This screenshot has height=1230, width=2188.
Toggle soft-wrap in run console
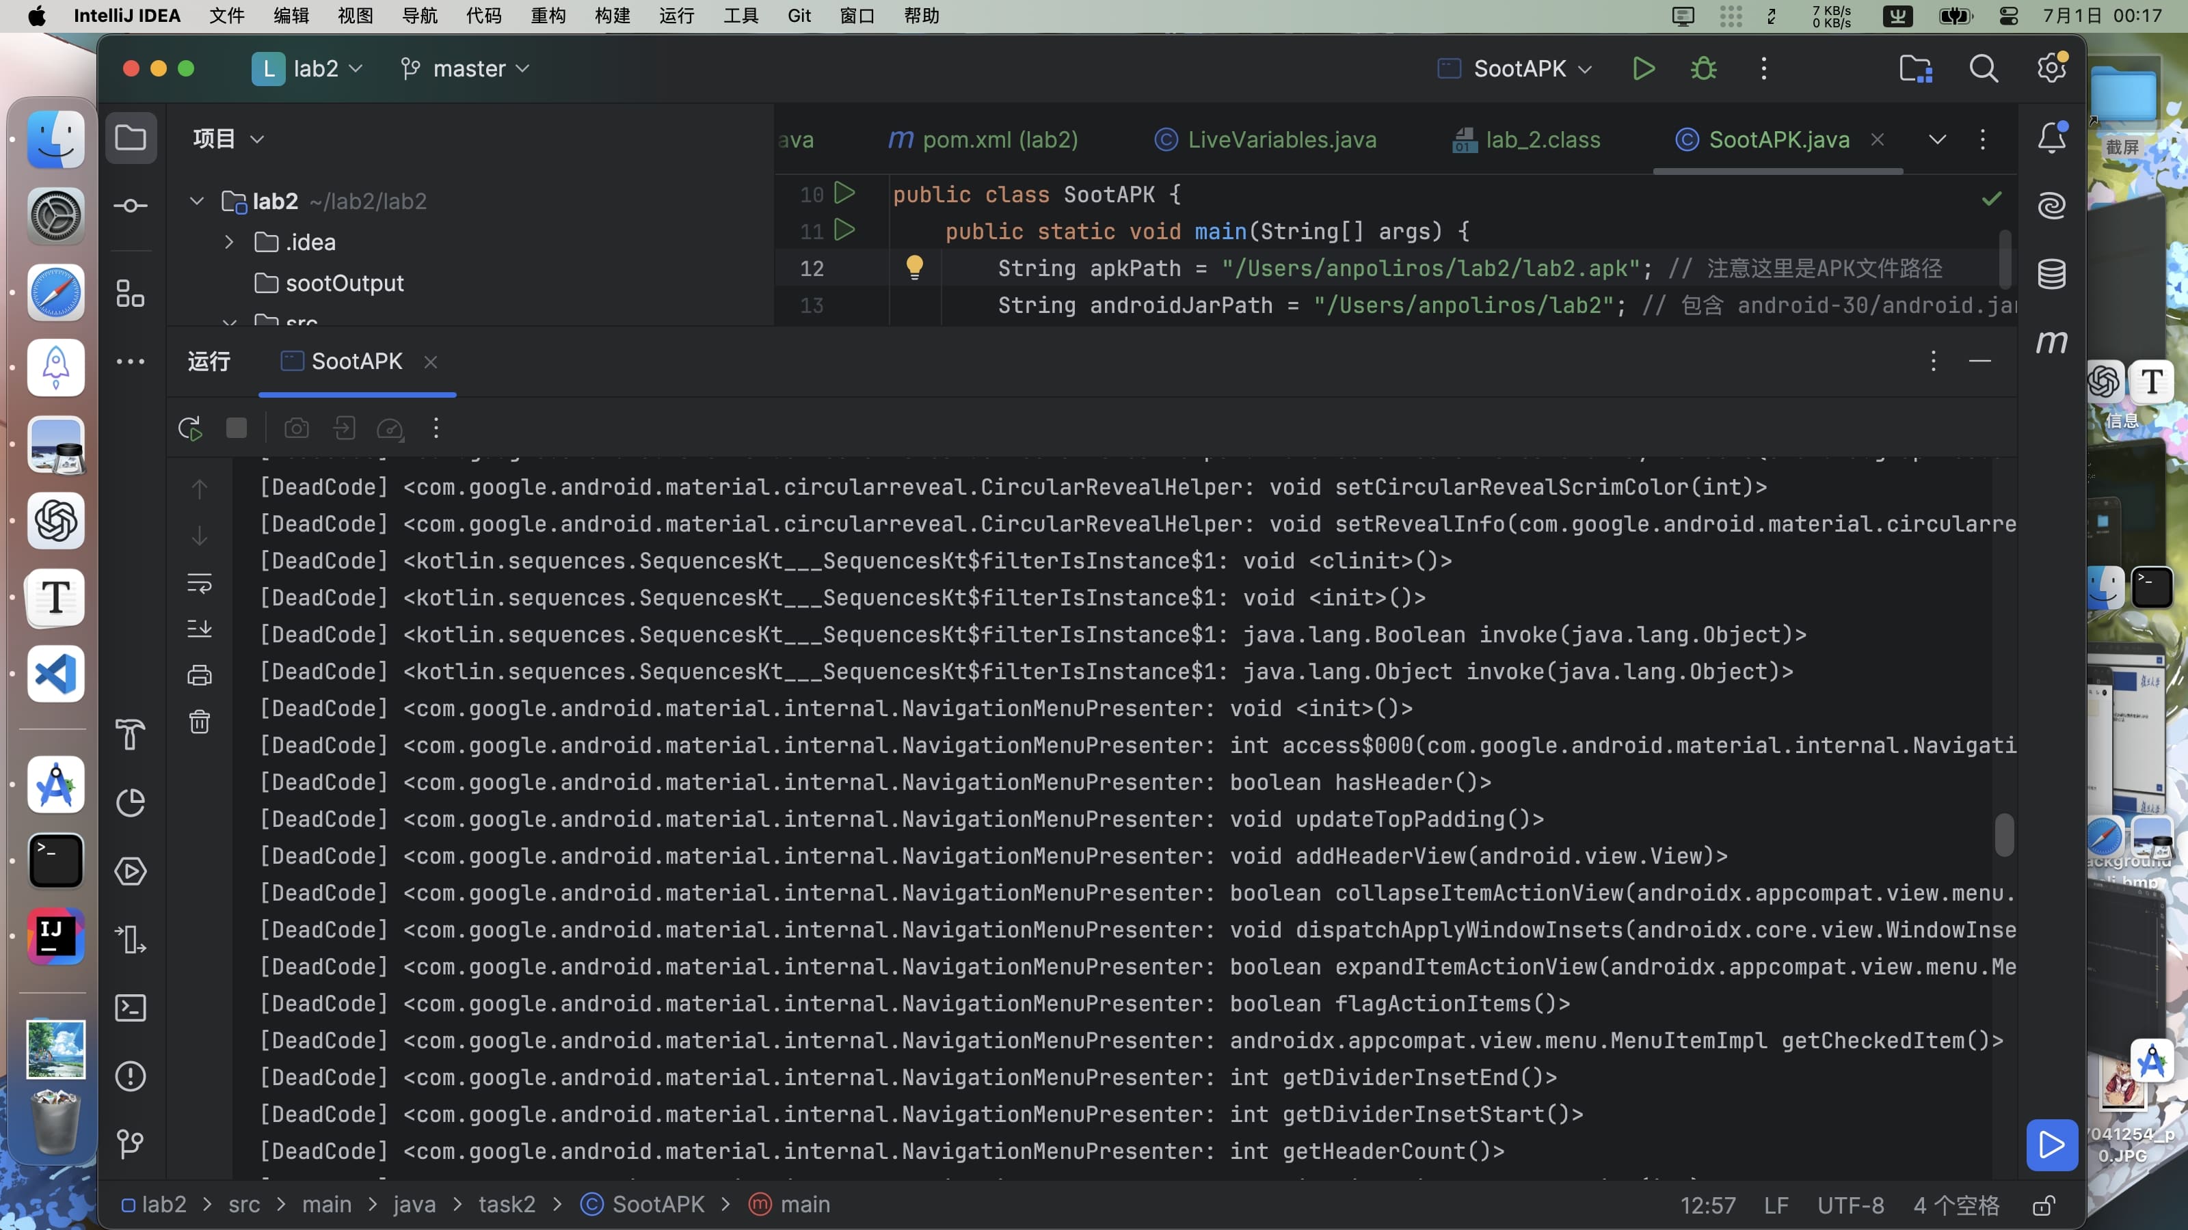200,583
